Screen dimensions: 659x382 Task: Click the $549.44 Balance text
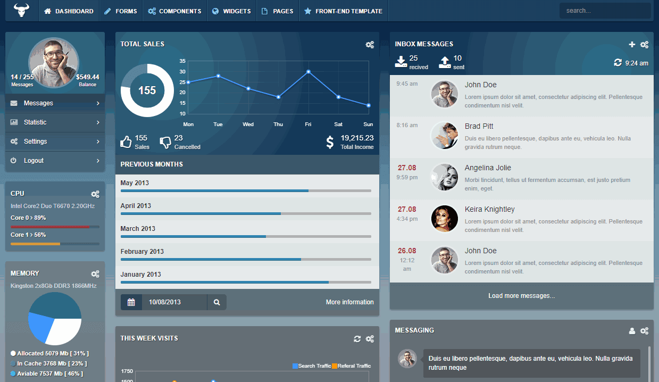pyautogui.click(x=88, y=80)
